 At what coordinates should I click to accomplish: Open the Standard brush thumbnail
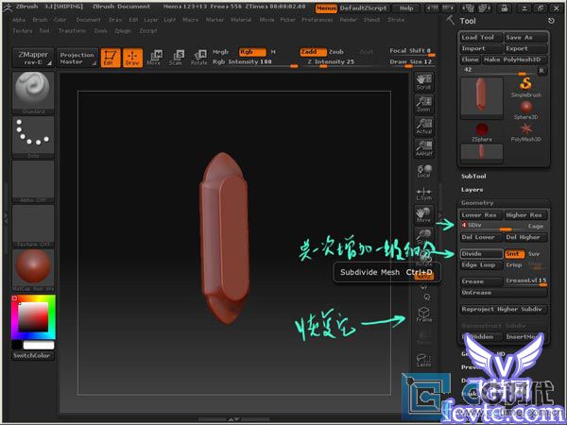33,93
